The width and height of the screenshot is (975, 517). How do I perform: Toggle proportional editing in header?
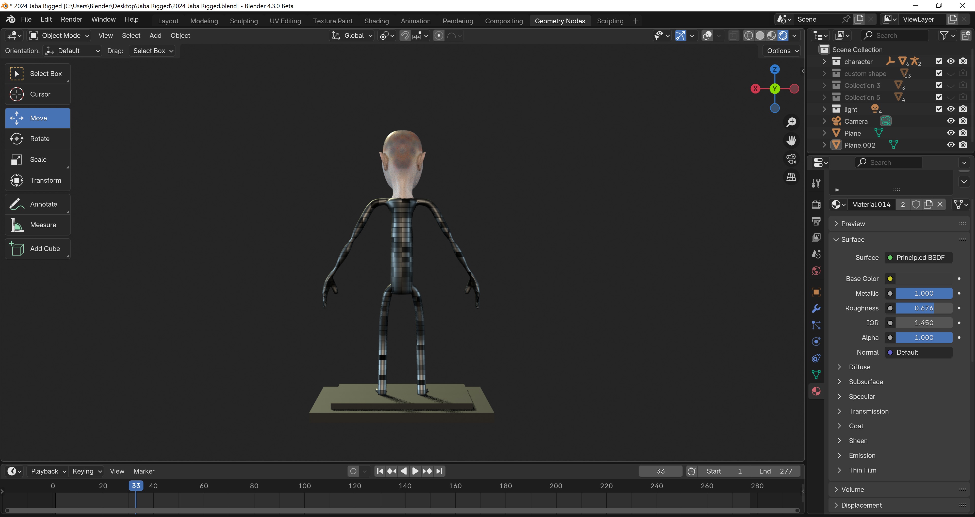(x=439, y=36)
